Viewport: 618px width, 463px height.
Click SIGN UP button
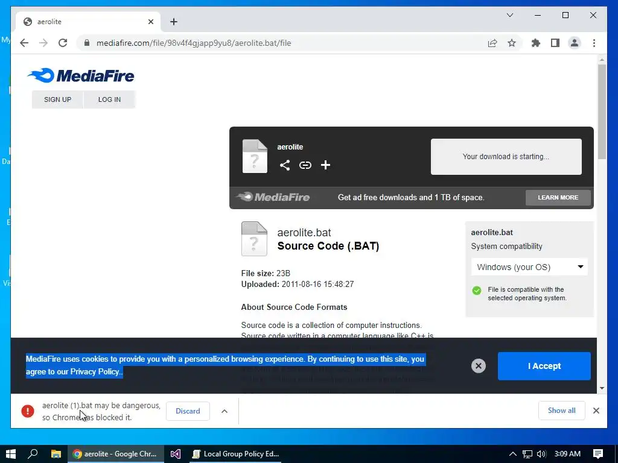tap(57, 99)
